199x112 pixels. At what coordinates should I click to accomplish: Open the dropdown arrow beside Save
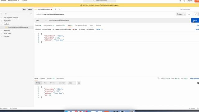pos(185,14)
